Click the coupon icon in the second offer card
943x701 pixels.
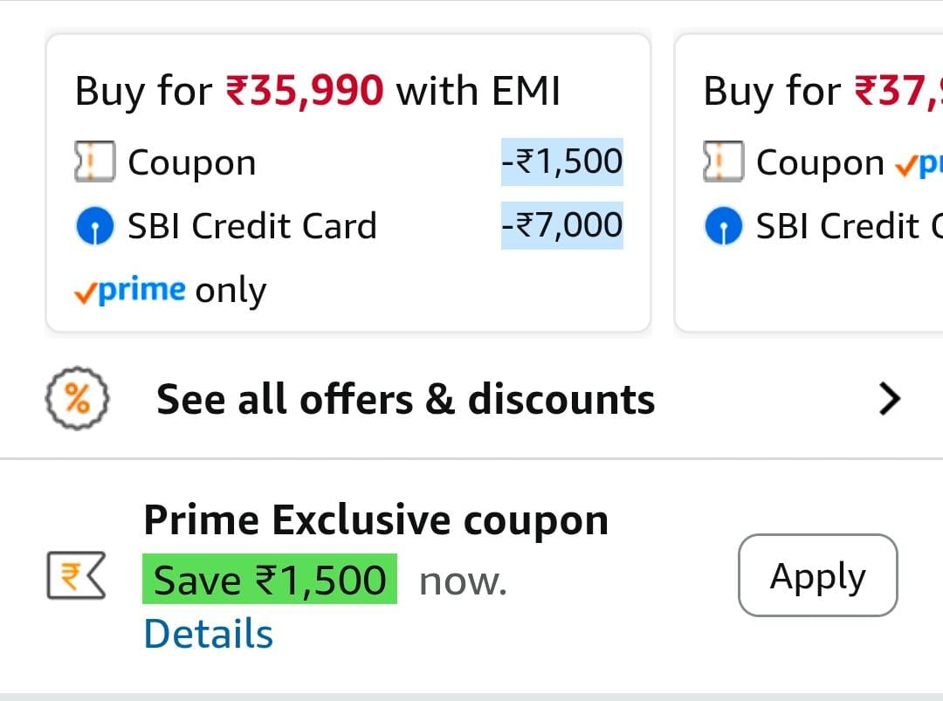pos(724,162)
